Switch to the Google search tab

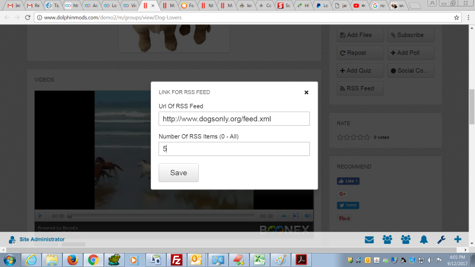(378, 5)
